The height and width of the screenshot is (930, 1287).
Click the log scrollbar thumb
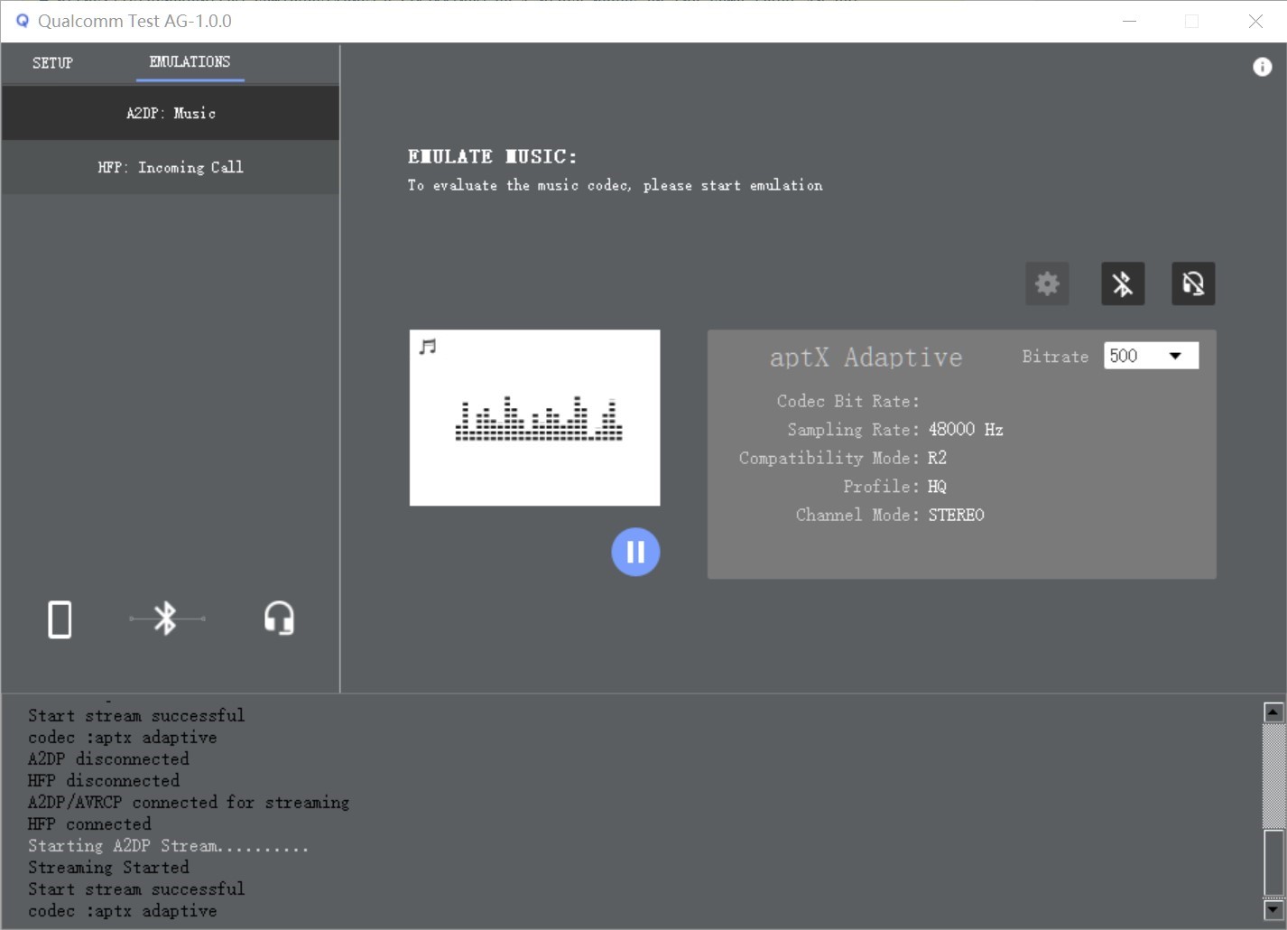pyautogui.click(x=1273, y=862)
